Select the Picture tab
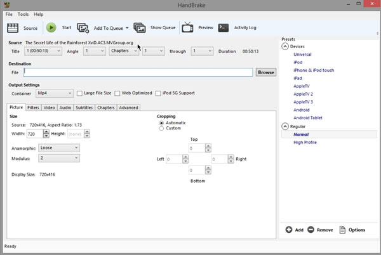The width and height of the screenshot is (381, 255). click(x=17, y=107)
